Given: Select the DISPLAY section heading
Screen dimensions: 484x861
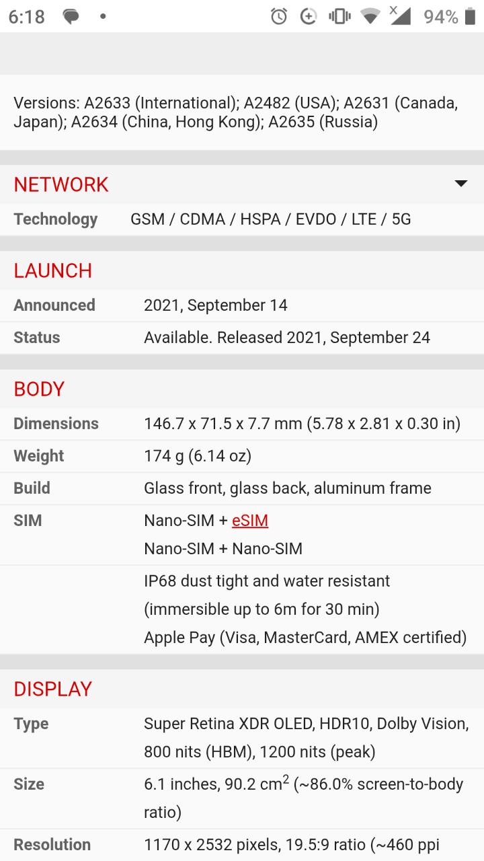Looking at the screenshot, I should click(x=52, y=689).
